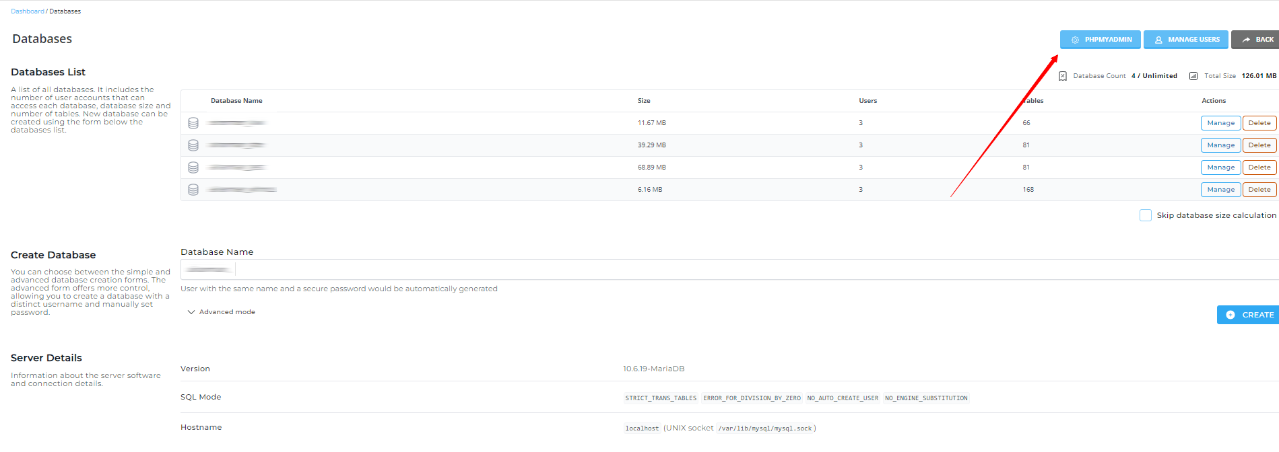This screenshot has width=1279, height=452.
Task: Click the second row database icon
Action: point(193,145)
